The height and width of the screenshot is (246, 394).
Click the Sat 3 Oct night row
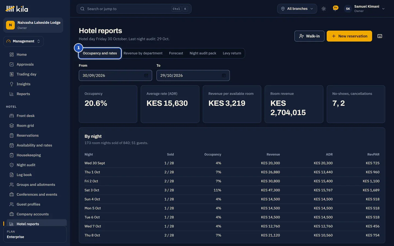232,190
